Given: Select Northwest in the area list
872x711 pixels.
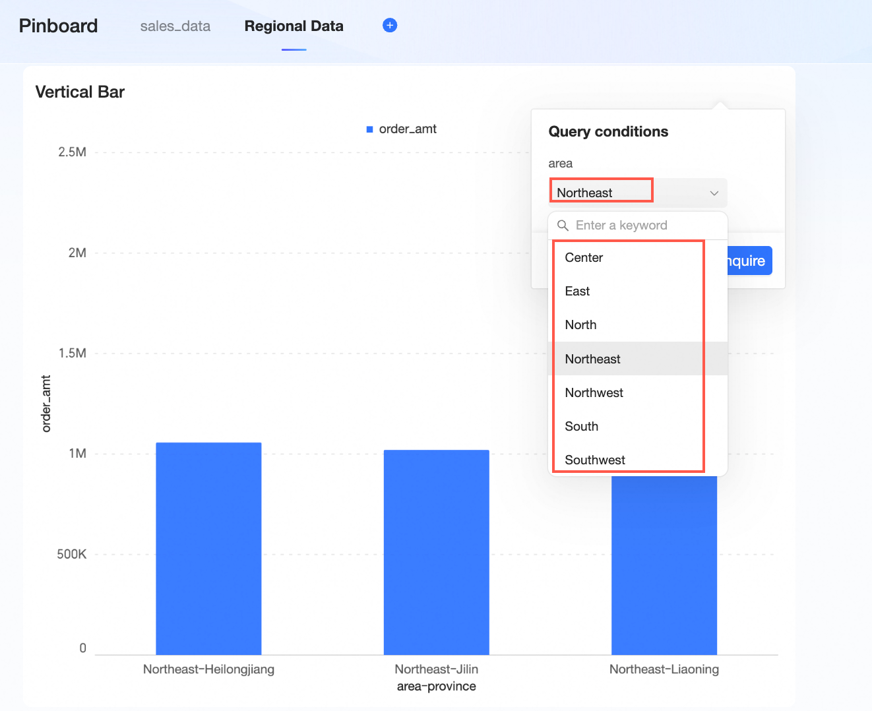Looking at the screenshot, I should pos(594,393).
